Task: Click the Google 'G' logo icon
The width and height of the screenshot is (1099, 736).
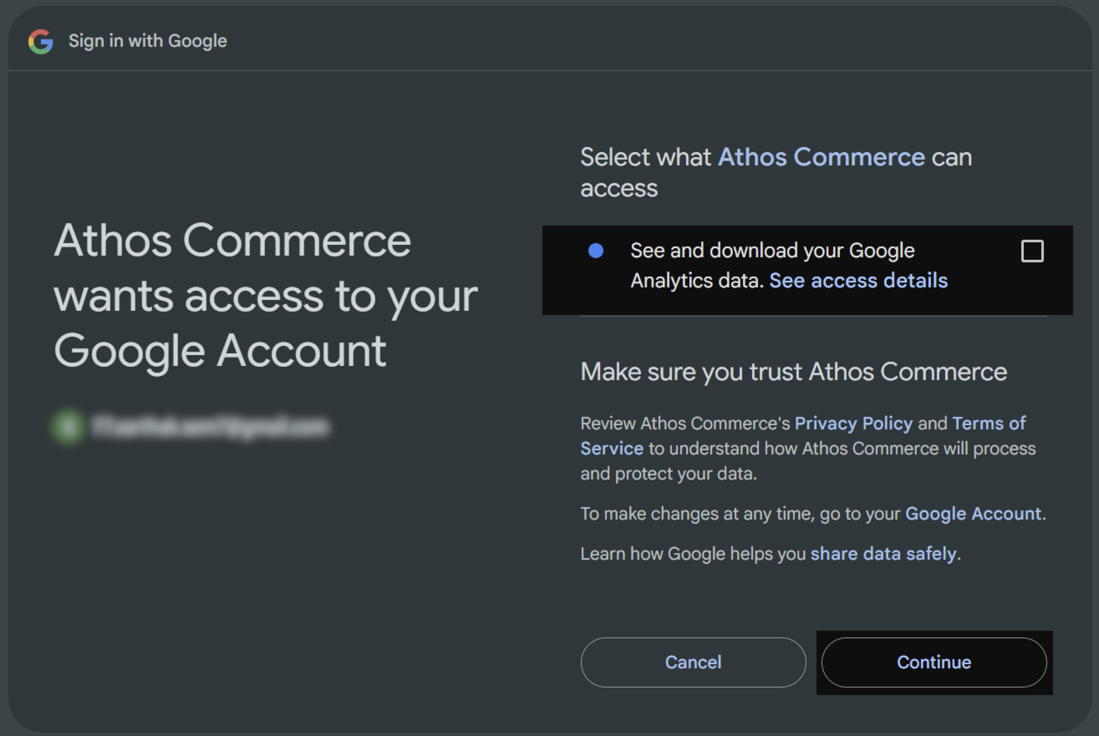Action: 41,41
